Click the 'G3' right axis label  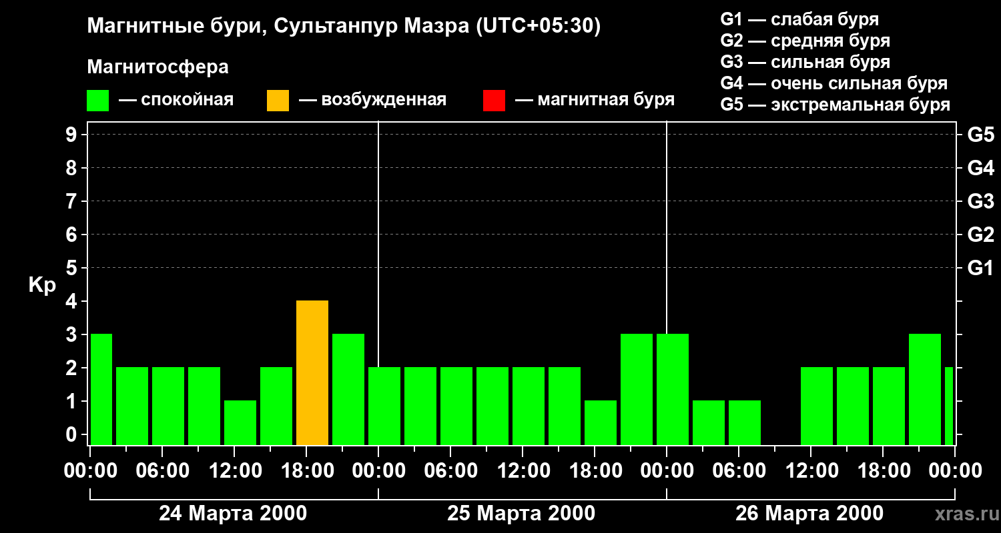980,201
